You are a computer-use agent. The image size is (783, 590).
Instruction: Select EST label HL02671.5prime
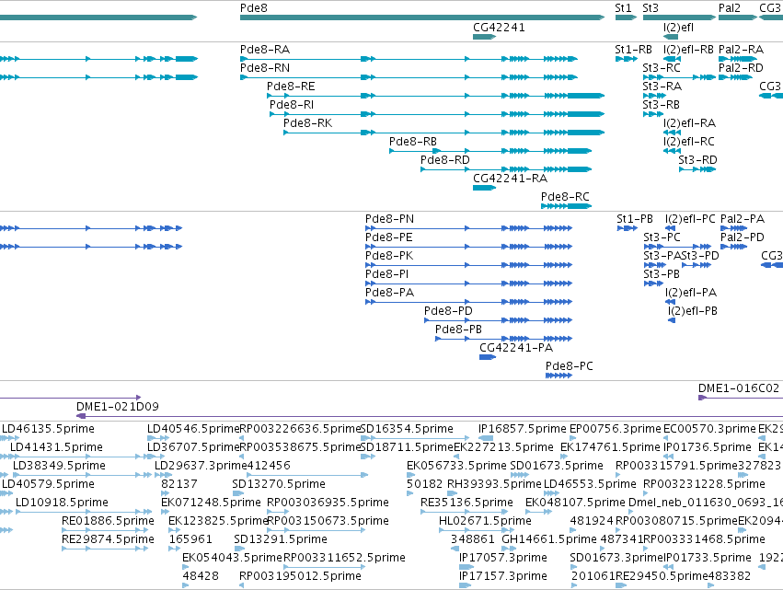[x=485, y=521]
